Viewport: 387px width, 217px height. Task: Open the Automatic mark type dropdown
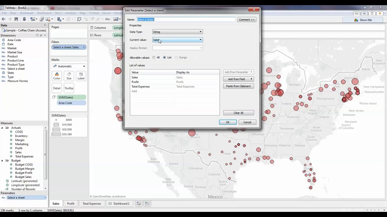coord(69,66)
